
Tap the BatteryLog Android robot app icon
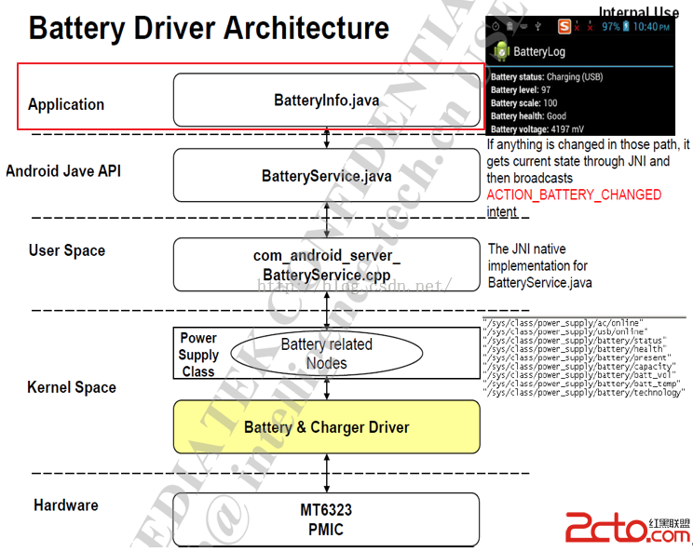[x=501, y=51]
